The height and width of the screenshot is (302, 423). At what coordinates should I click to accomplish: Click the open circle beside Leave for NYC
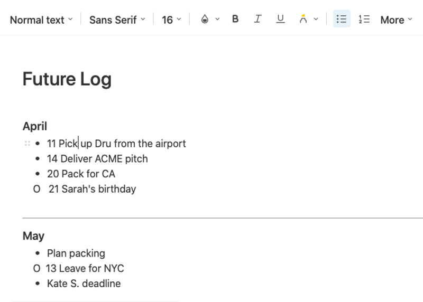36,269
